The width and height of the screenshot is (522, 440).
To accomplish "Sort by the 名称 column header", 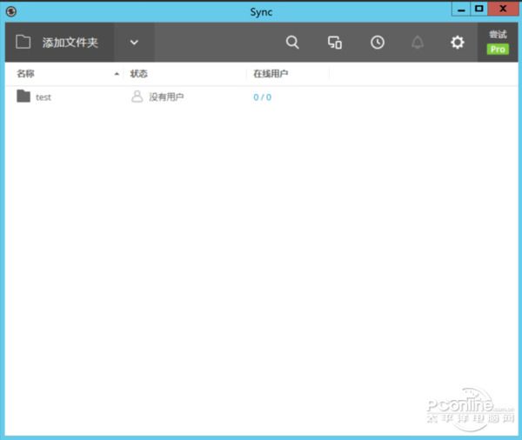I will pyautogui.click(x=25, y=74).
